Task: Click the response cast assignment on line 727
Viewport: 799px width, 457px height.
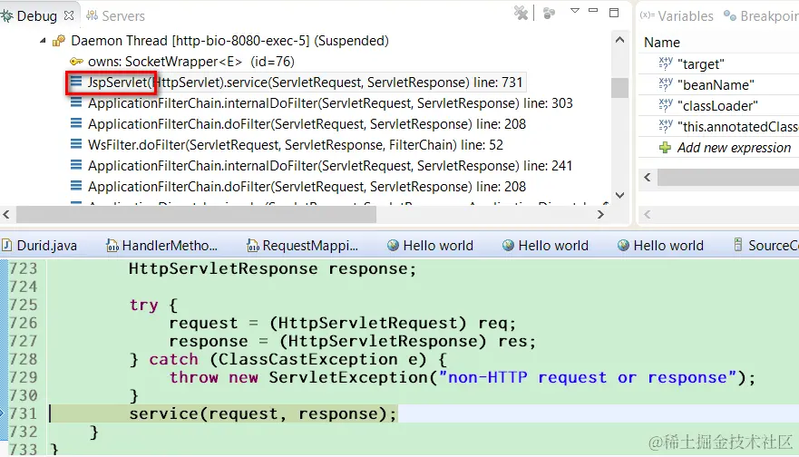Action: (x=353, y=341)
